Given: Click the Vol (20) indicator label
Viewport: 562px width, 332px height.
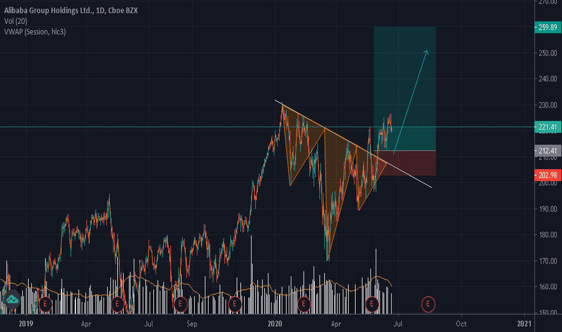Looking at the screenshot, I should 16,21.
